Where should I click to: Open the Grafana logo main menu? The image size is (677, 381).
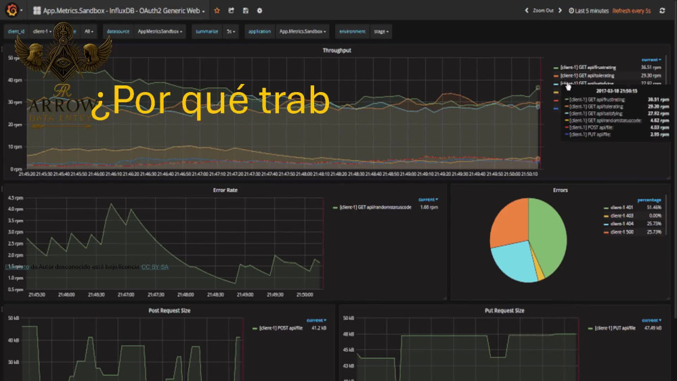[x=12, y=10]
